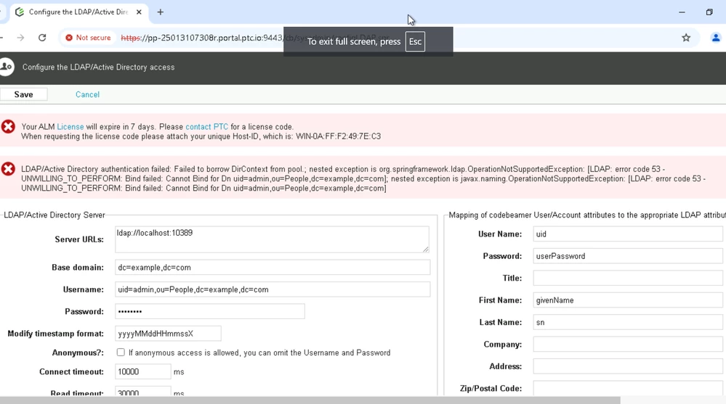Click the 'Connect timeout:' label

coord(72,371)
